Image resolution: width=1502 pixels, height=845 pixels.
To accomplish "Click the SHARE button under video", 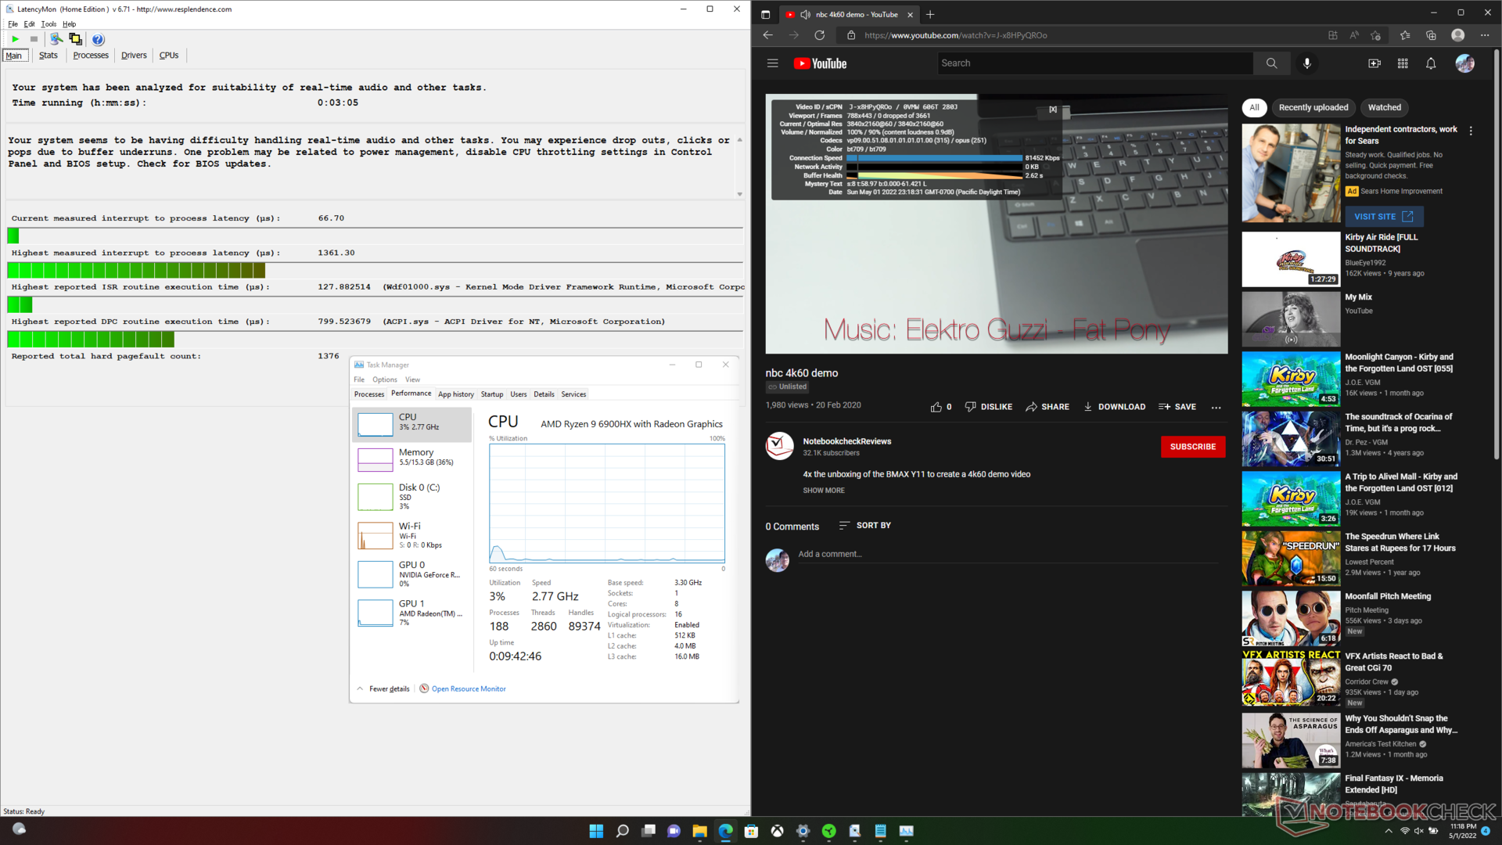I will (1047, 407).
